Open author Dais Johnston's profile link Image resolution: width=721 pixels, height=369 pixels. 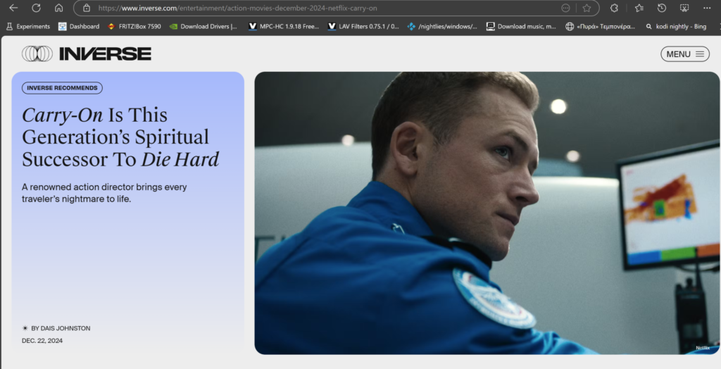pos(61,328)
